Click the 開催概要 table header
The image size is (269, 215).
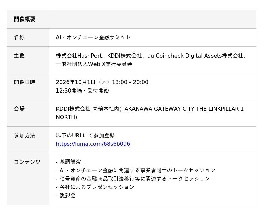tap(25, 19)
